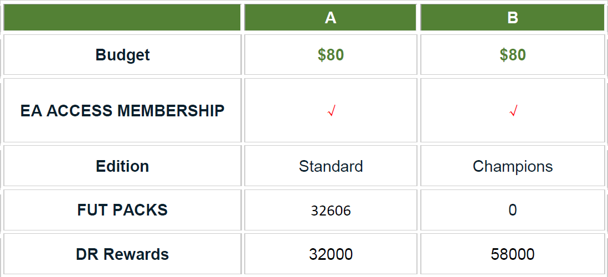Image resolution: width=608 pixels, height=277 pixels.
Task: Click the Budget row label
Action: [122, 55]
